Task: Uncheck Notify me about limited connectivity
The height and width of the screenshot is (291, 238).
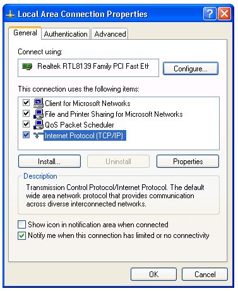Action: (x=22, y=235)
